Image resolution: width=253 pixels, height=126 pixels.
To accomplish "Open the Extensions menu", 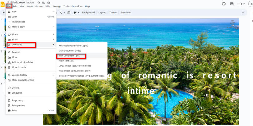I will (x=77, y=7).
